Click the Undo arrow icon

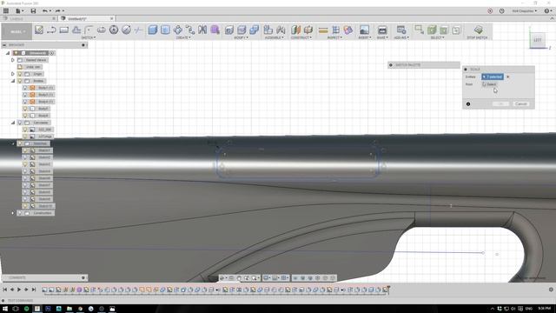point(45,11)
